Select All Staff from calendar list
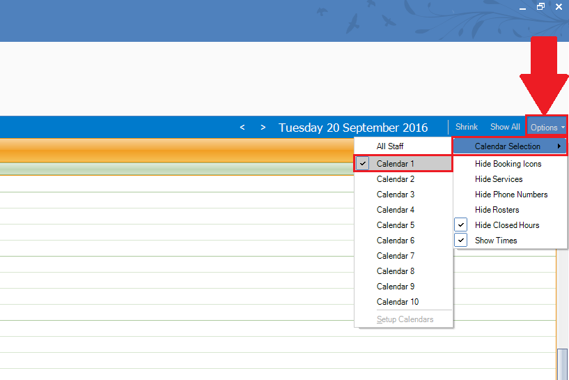569x380 pixels. (x=390, y=146)
